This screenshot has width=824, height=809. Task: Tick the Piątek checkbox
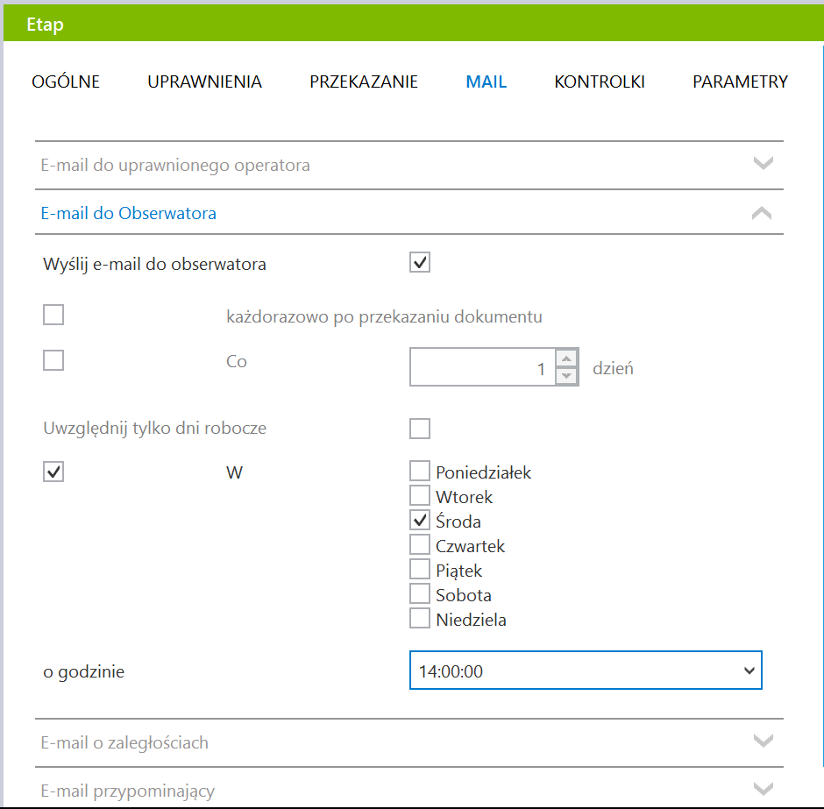tap(420, 569)
